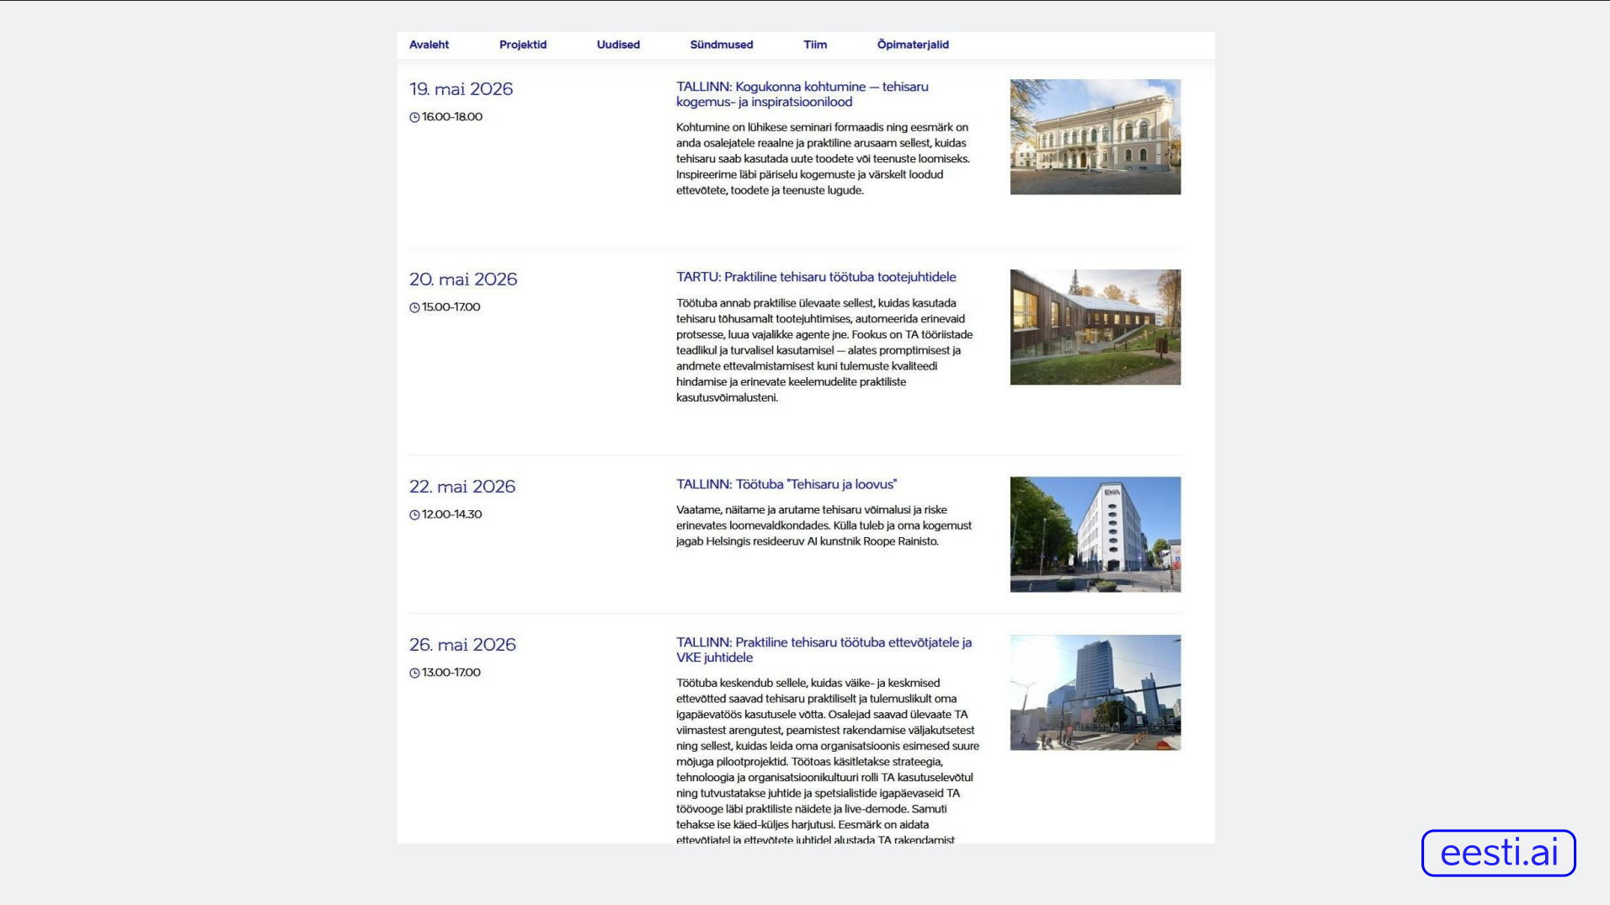
Task: Click the 20. mai 2026 date heading
Action: click(463, 279)
